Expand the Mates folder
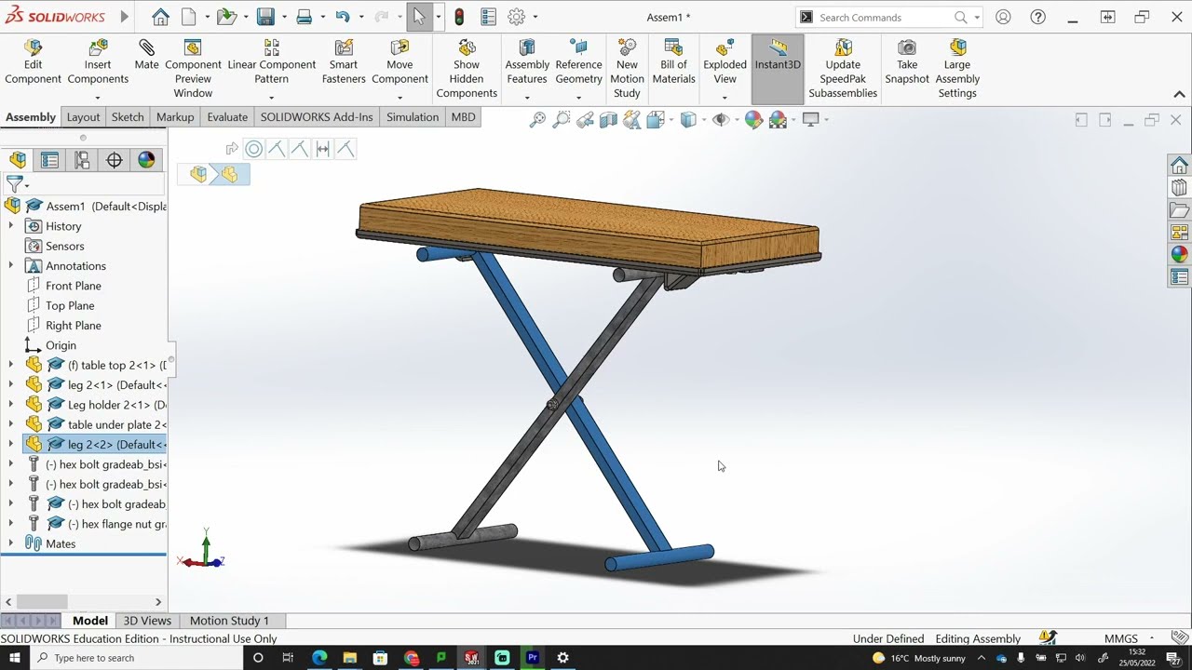The image size is (1192, 670). pyautogui.click(x=11, y=543)
